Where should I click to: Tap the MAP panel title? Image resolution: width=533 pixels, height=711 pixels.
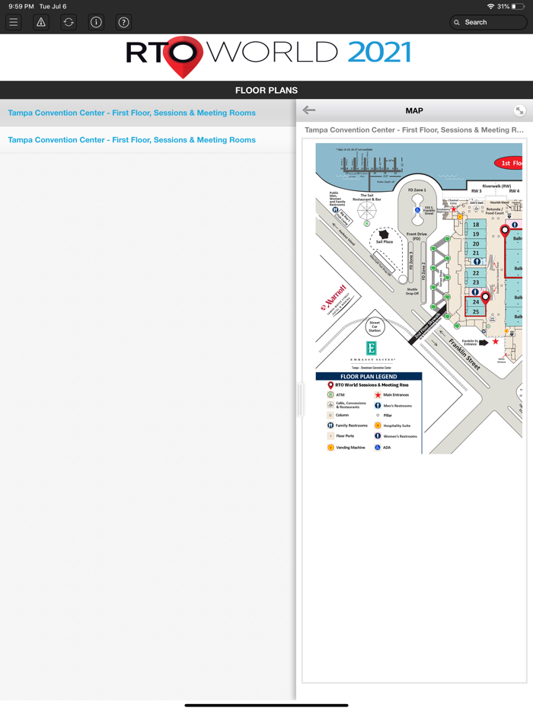[x=414, y=110]
